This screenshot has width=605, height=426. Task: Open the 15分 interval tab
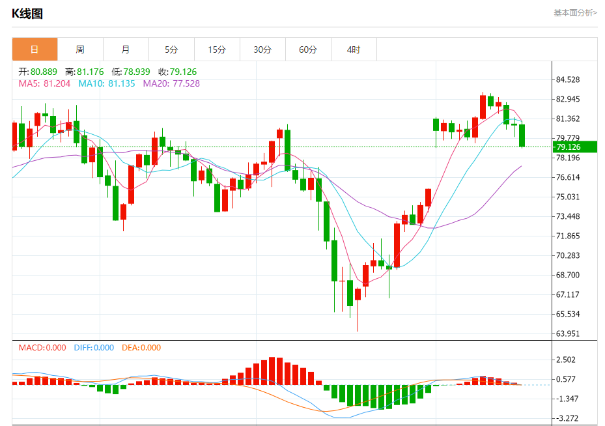[217, 50]
